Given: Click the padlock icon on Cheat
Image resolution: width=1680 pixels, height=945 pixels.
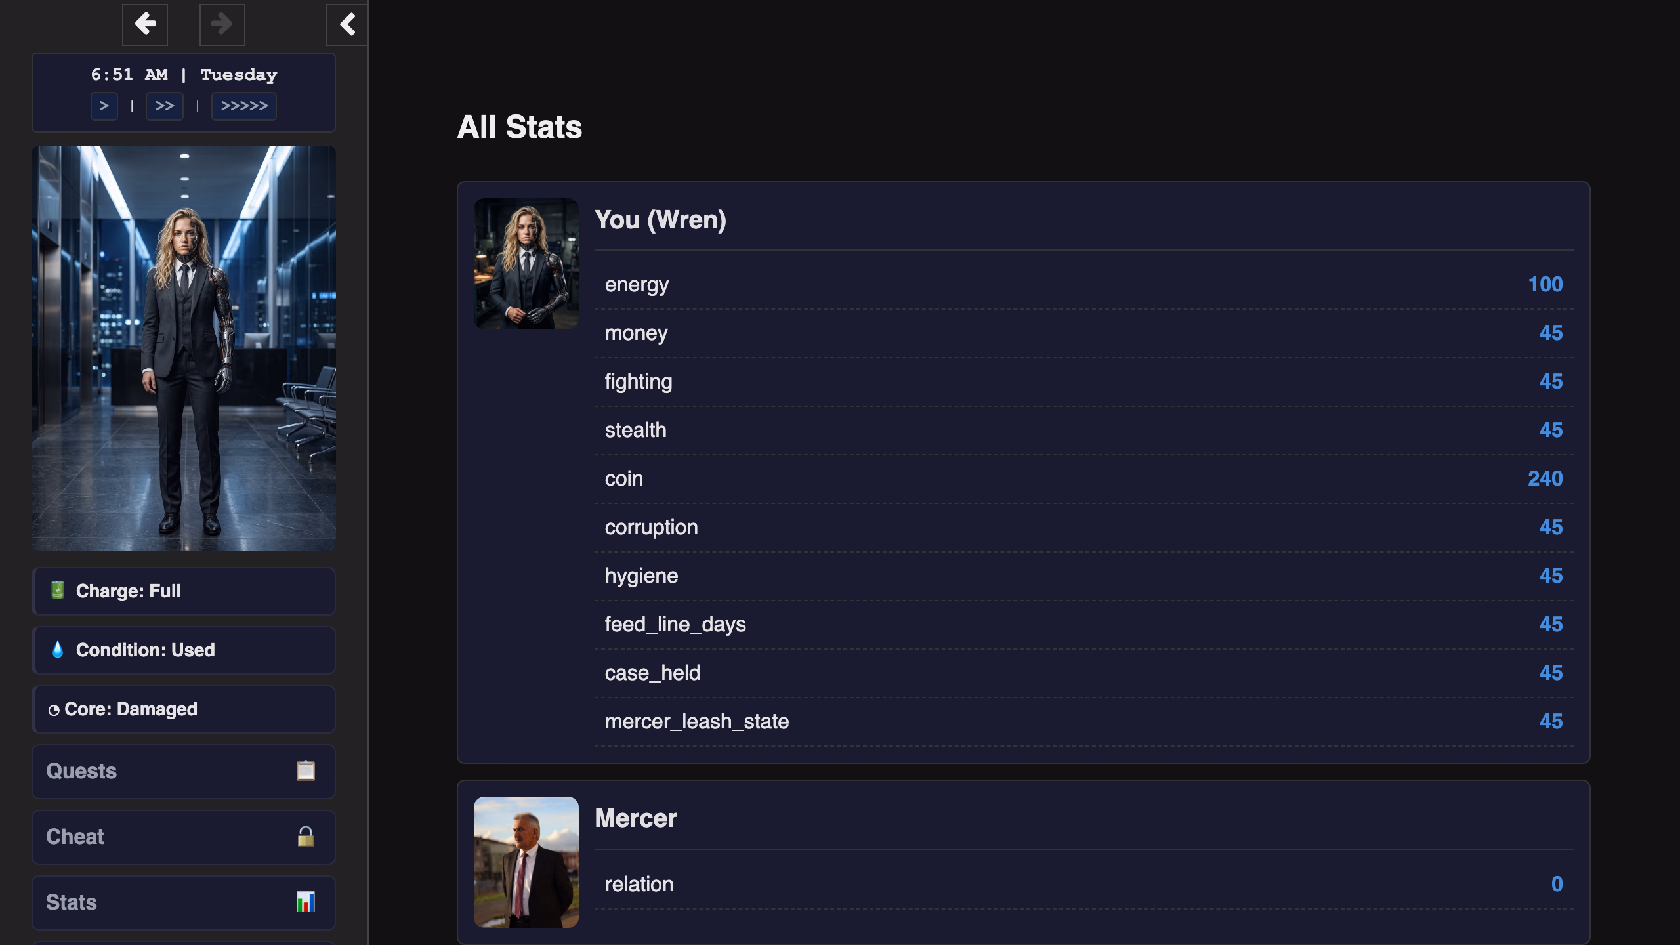Looking at the screenshot, I should 306,836.
